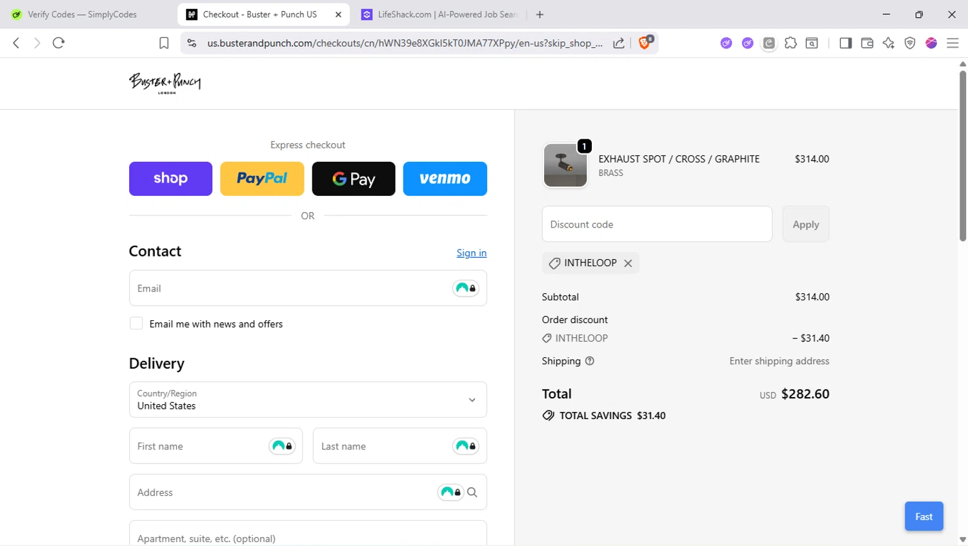Open the extensions puzzle piece icon
968x546 pixels.
tap(791, 43)
